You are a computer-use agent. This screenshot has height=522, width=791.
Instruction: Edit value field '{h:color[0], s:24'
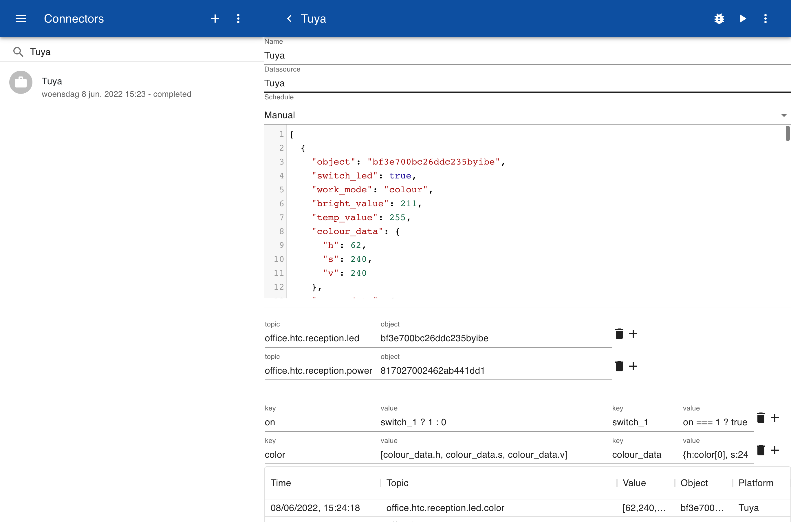click(718, 455)
